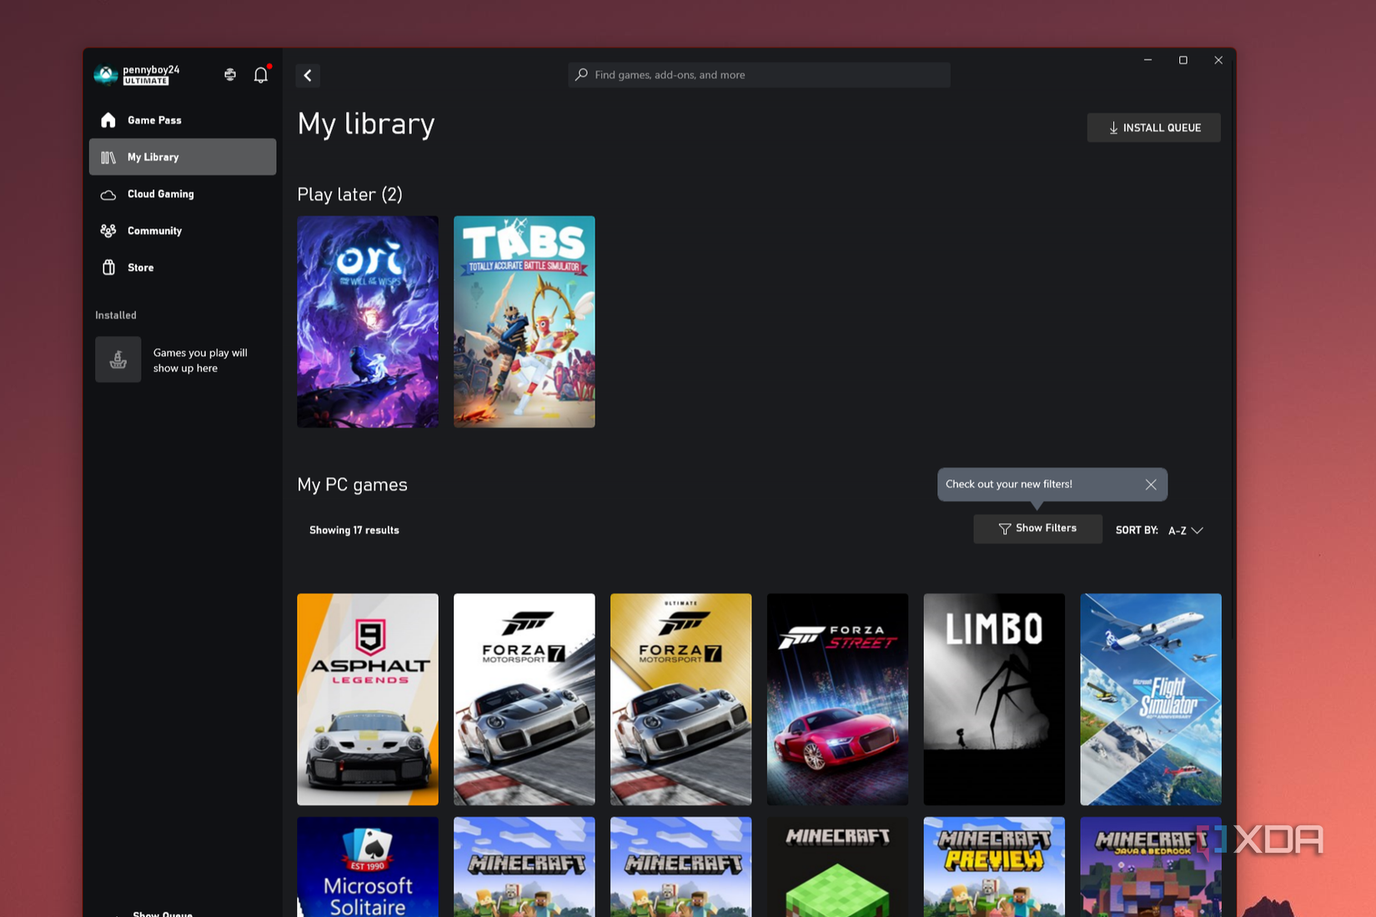
Task: Click the Show Filters button
Action: coord(1037,529)
